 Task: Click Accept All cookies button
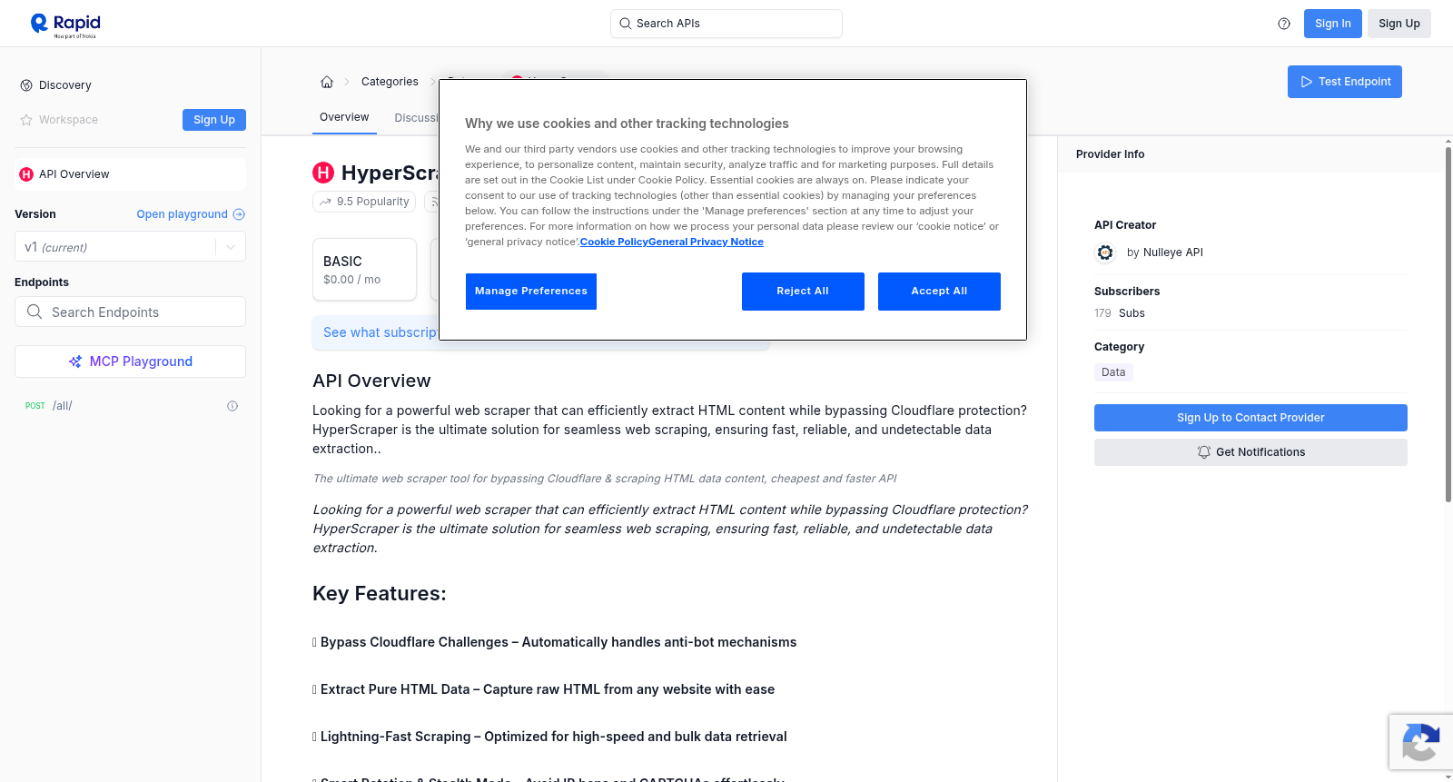(939, 292)
